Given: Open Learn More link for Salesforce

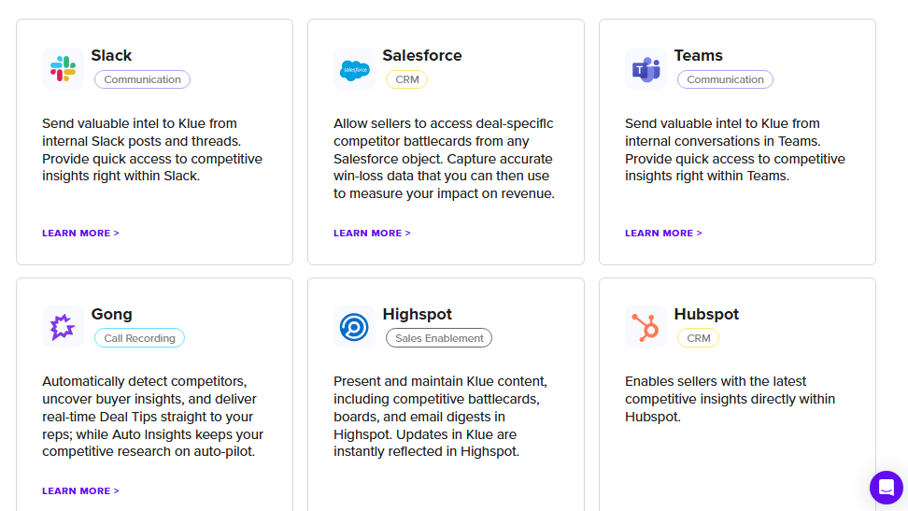Looking at the screenshot, I should [x=372, y=233].
